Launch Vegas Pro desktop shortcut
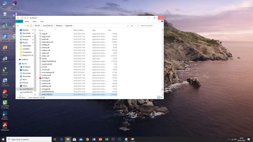The height and width of the screenshot is (142, 253). click(5, 82)
